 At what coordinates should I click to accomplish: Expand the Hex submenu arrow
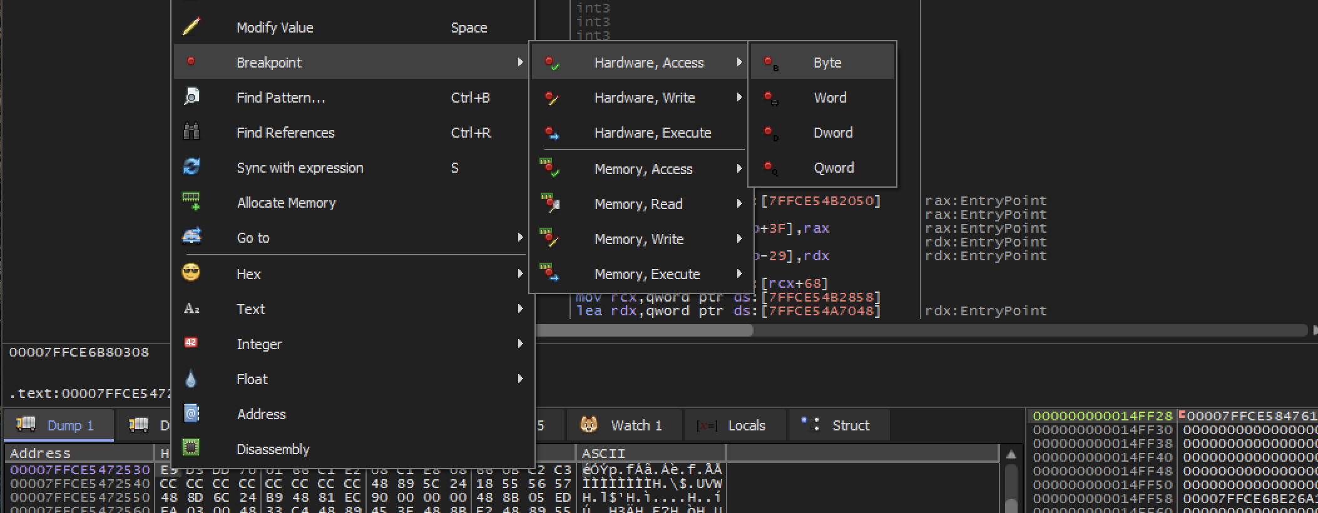click(520, 273)
